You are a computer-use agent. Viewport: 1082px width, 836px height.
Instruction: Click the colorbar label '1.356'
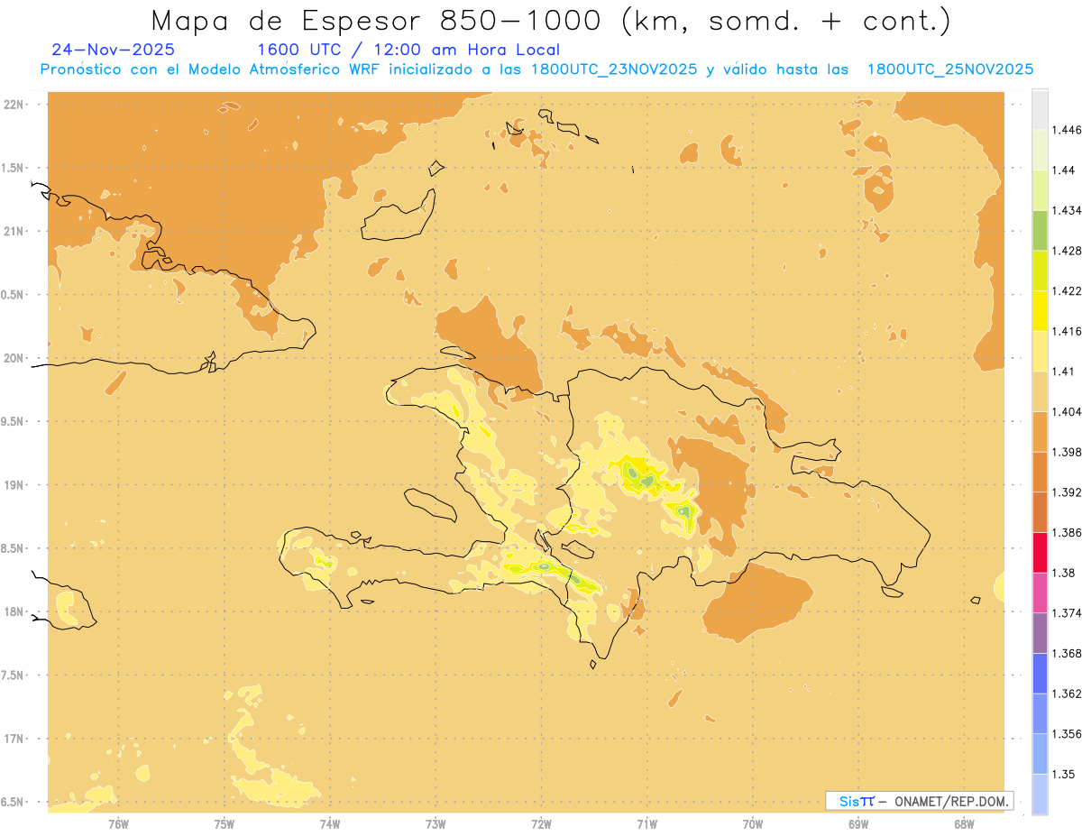[1067, 734]
